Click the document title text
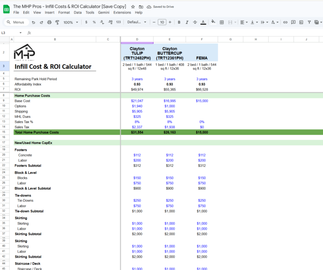 pyautogui.click(x=70, y=6)
